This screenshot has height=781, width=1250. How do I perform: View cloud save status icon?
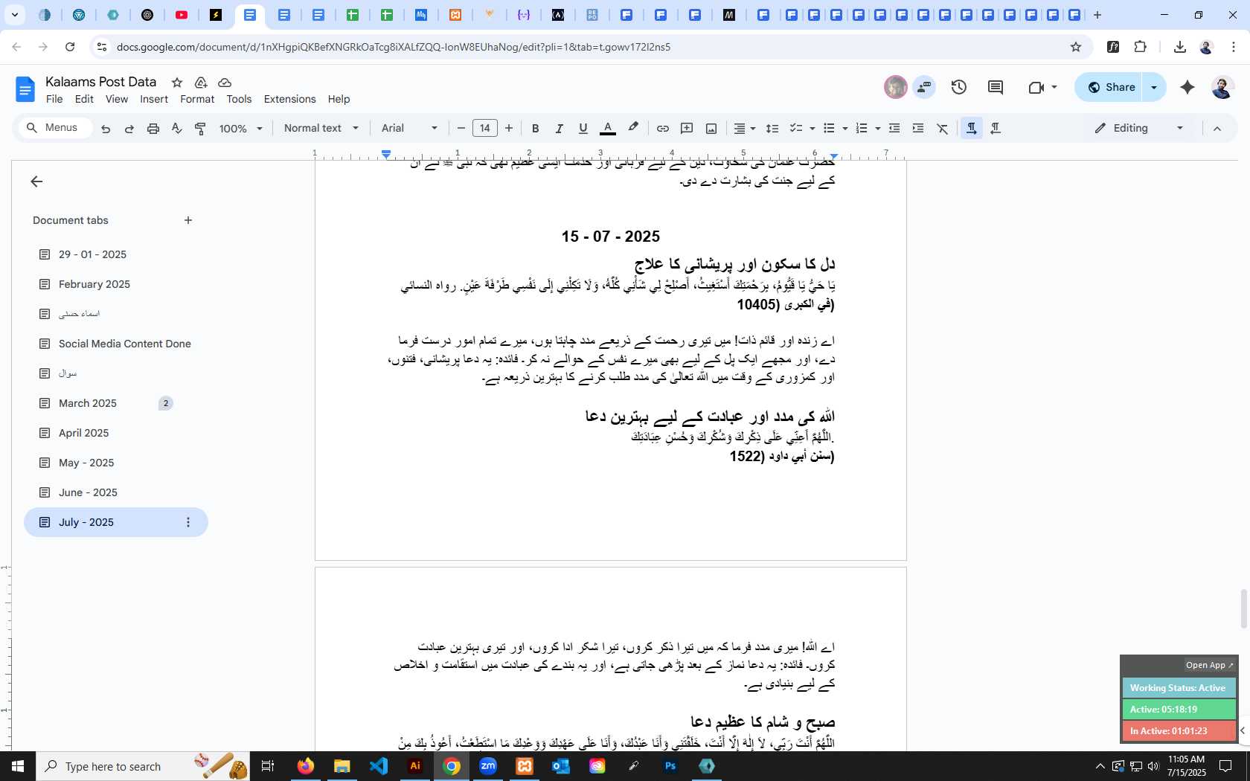pyautogui.click(x=225, y=83)
